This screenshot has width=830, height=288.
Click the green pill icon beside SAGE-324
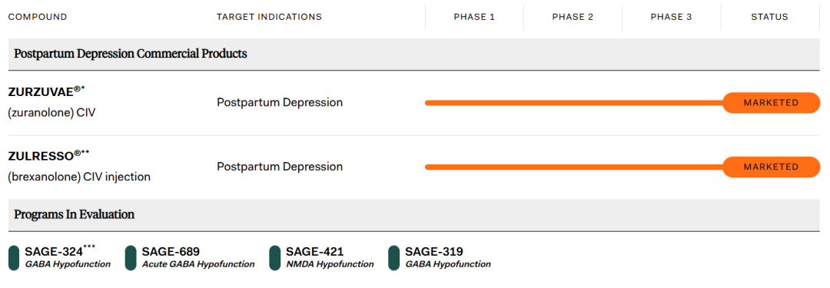15,258
